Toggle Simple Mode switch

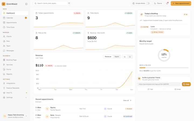click(x=148, y=3)
